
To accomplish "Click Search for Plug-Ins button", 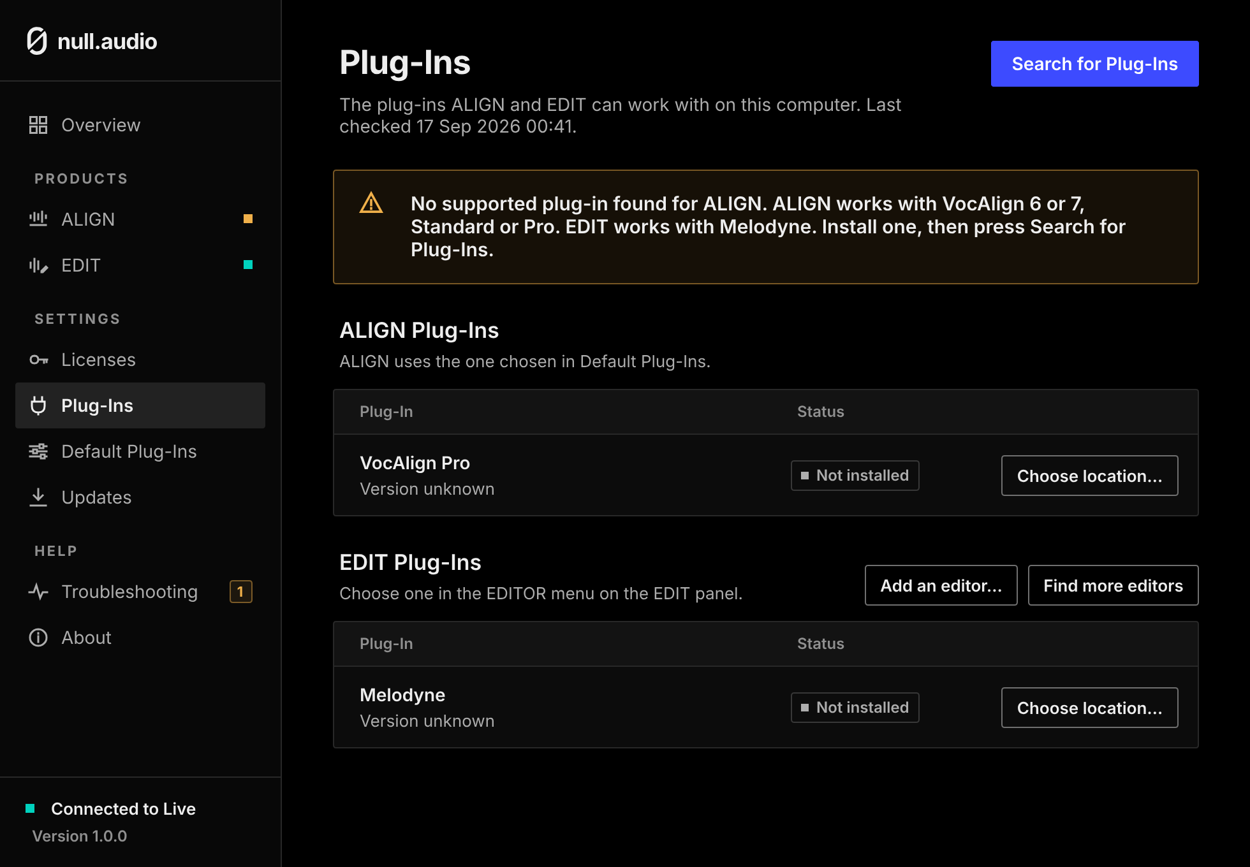I will tap(1094, 64).
